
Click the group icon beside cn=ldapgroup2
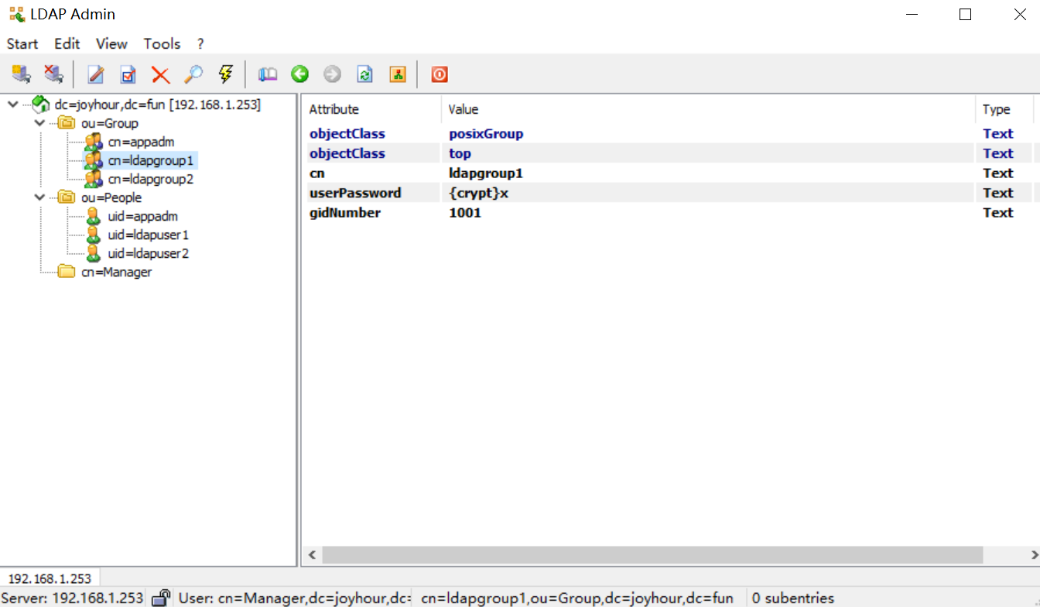(94, 179)
